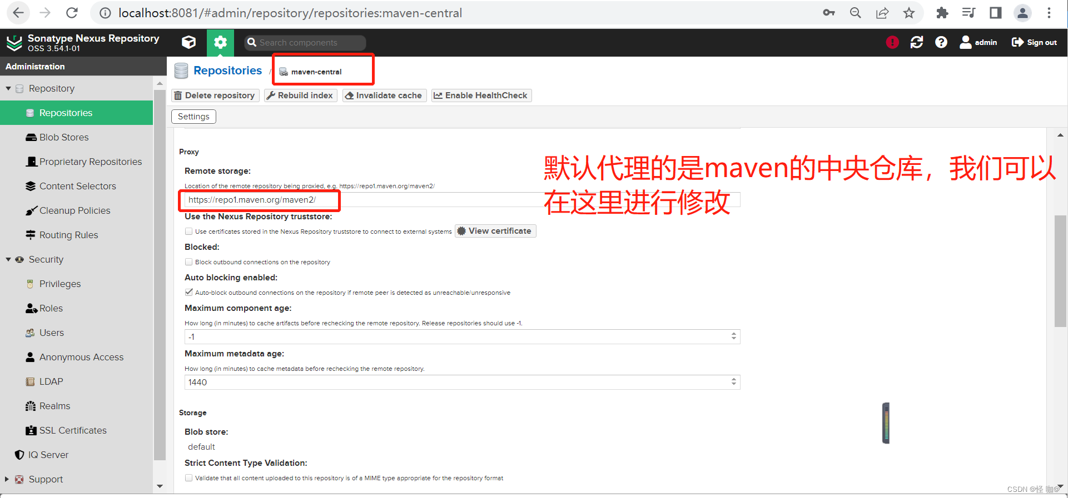Viewport: 1068px width, 498px height.
Task: Open Repositories in the sidebar
Action: [x=76, y=113]
